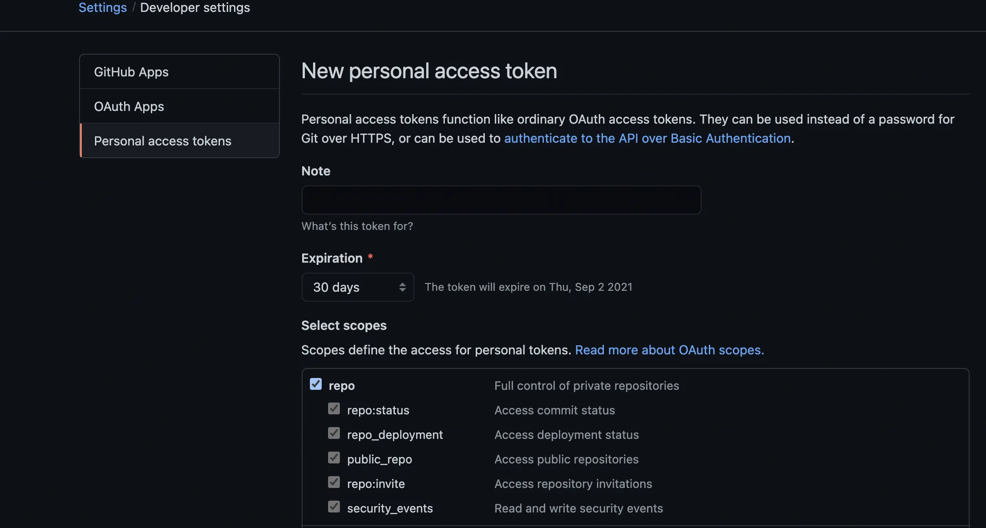Uncheck the repo scope checkbox
Viewport: 986px width, 528px height.
tap(316, 384)
